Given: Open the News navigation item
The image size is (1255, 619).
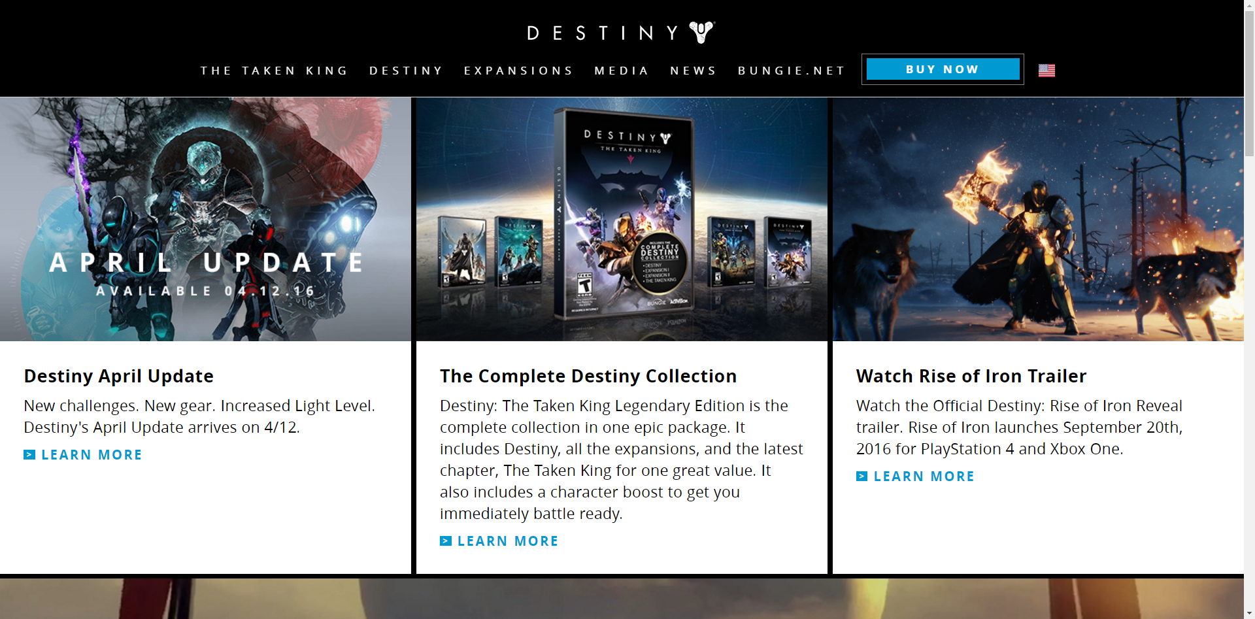Looking at the screenshot, I should [x=694, y=71].
